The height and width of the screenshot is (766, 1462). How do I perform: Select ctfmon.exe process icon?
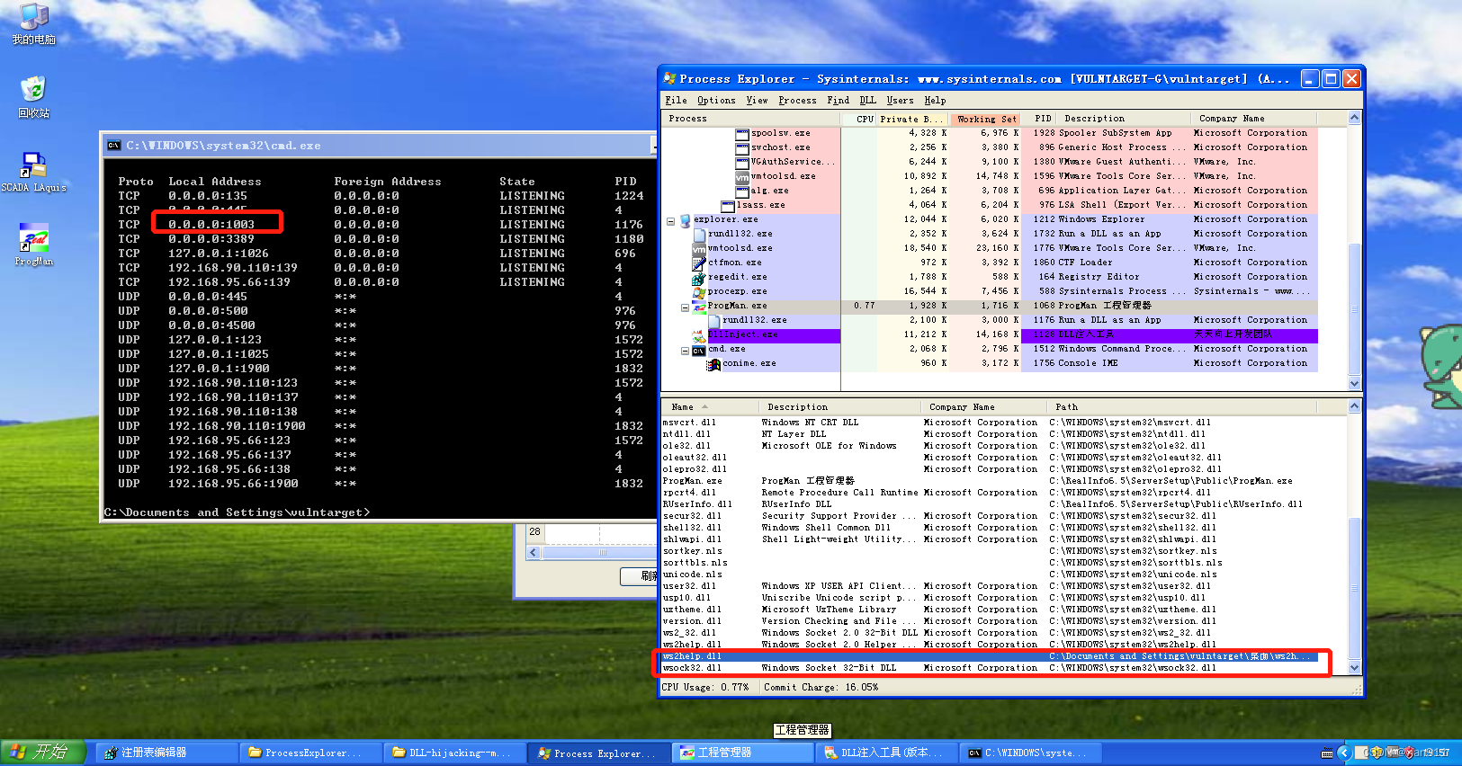coord(699,263)
